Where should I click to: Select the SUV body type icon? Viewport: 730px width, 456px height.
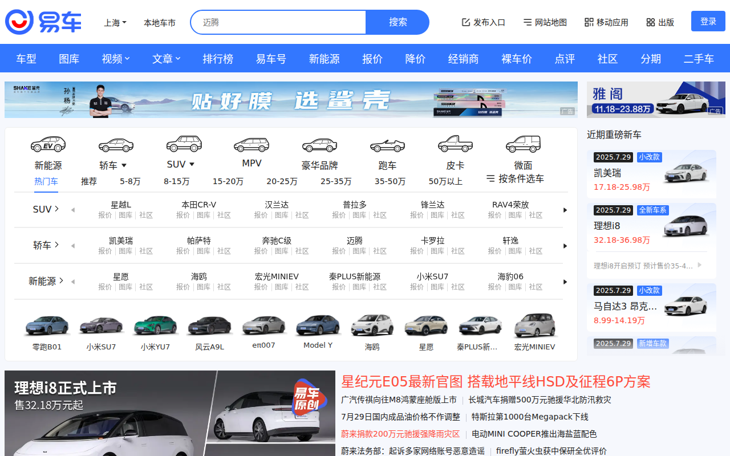pos(184,144)
